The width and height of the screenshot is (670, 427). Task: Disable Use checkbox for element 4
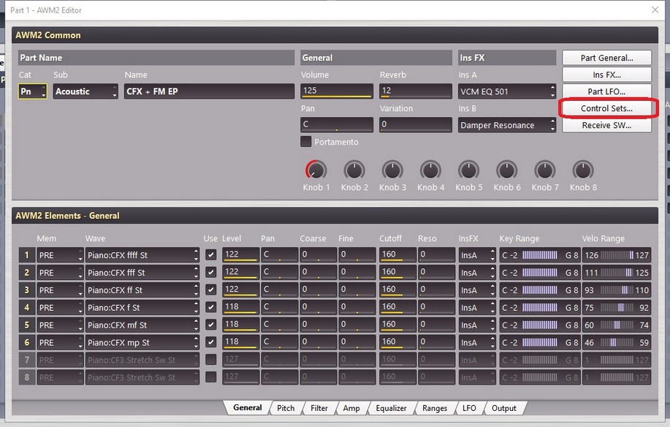(210, 307)
